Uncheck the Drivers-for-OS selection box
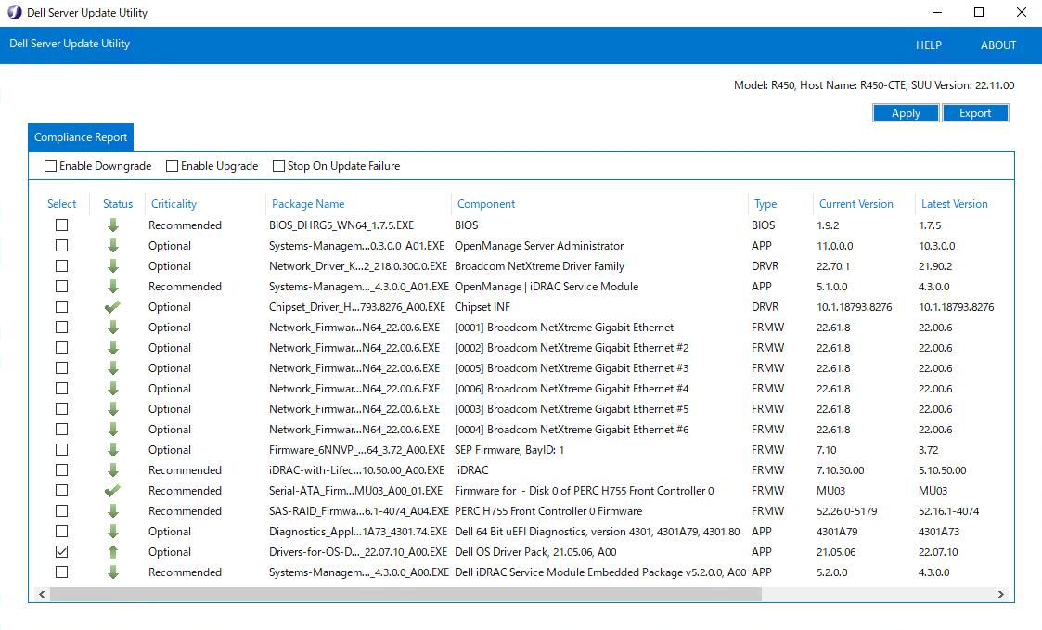 (61, 551)
